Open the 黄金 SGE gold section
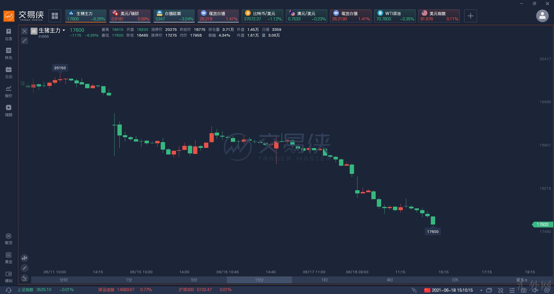This screenshot has width=554, height=294. click(x=9, y=258)
